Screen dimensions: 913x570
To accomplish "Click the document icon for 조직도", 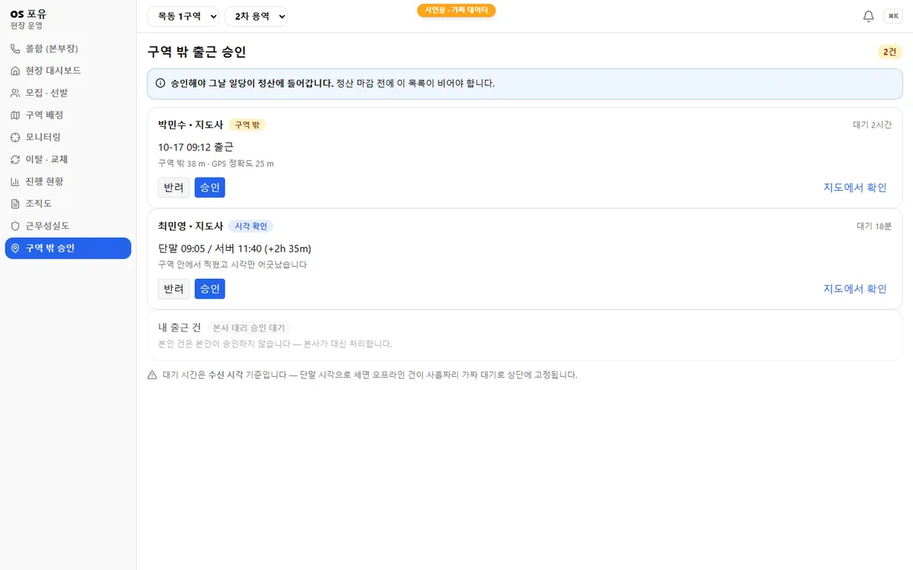I will click(15, 204).
